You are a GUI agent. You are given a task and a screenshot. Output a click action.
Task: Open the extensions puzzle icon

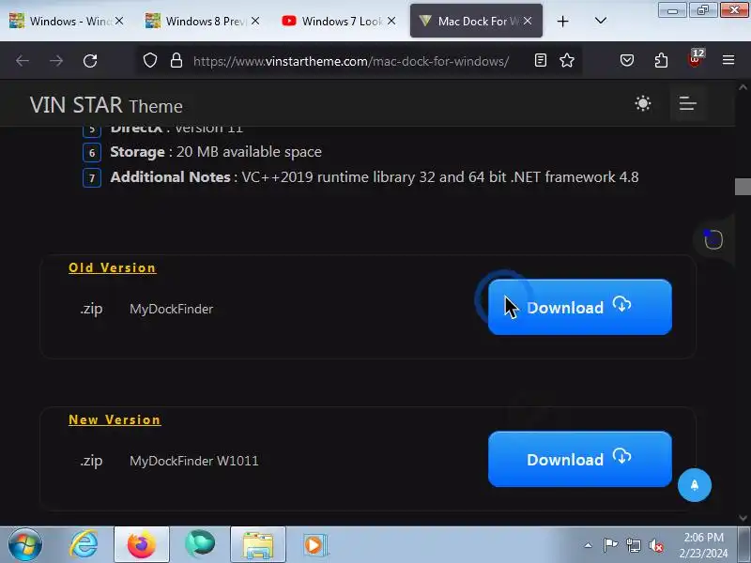(x=661, y=60)
